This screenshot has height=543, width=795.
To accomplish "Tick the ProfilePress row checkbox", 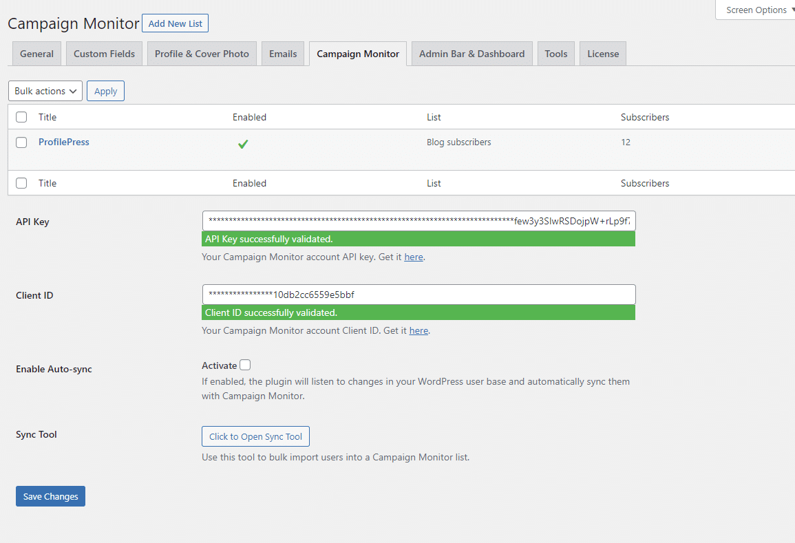I will (21, 142).
